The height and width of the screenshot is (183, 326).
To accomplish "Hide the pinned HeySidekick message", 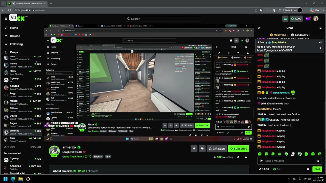I will tap(320, 42).
